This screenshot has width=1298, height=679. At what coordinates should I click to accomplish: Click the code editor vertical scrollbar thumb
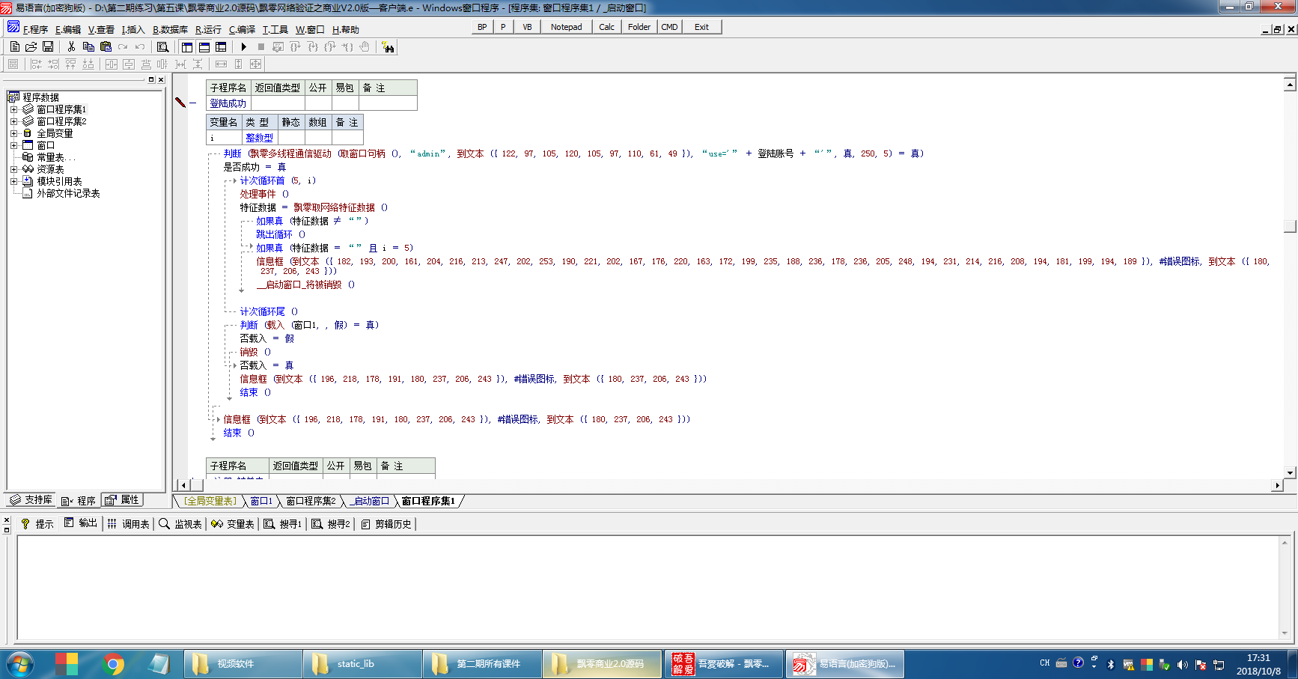pos(1290,226)
